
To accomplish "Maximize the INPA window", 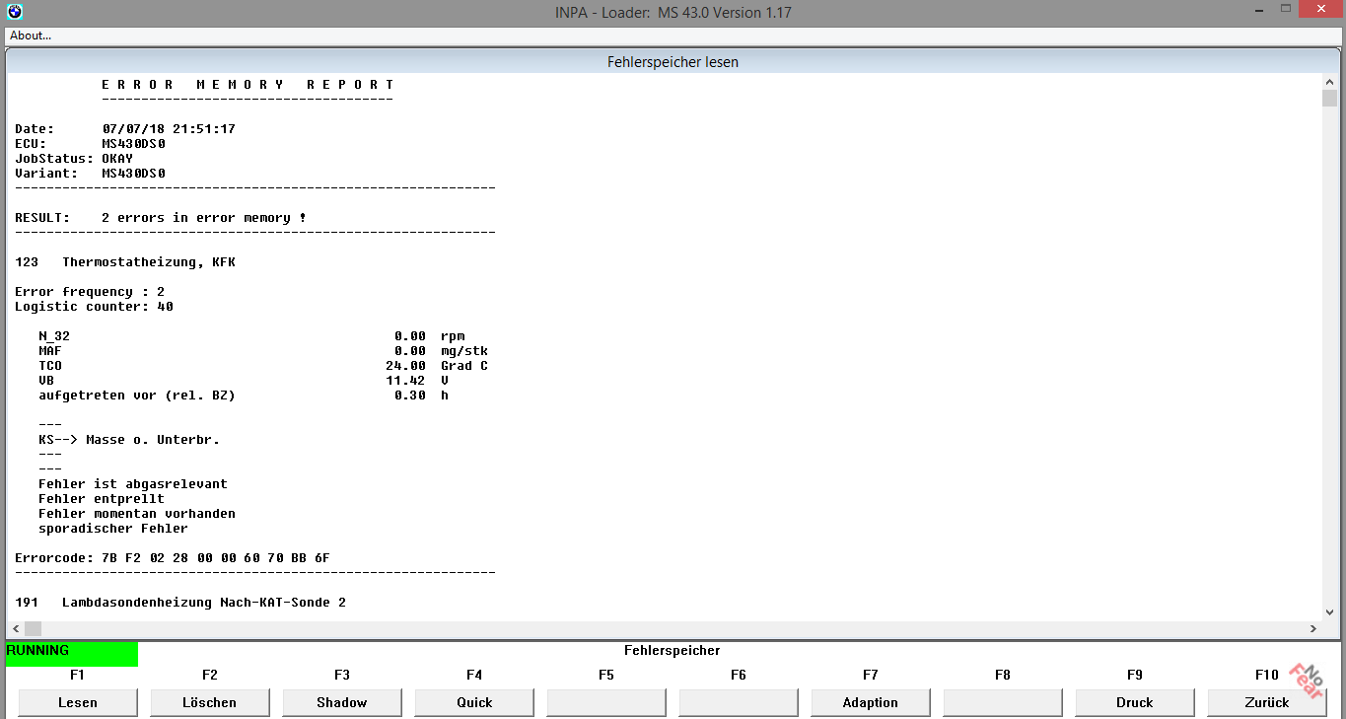I will pos(1285,9).
